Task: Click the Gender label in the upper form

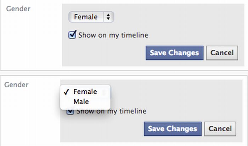Action: pos(18,9)
